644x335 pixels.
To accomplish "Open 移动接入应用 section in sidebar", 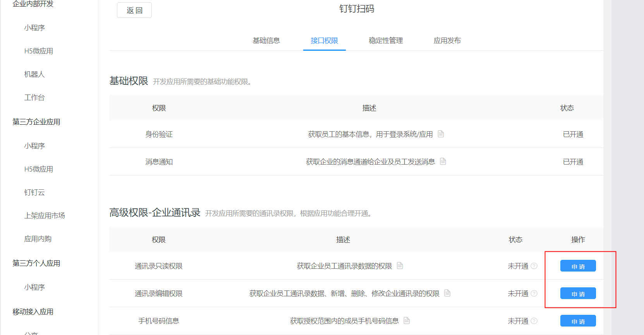I will 33,312.
